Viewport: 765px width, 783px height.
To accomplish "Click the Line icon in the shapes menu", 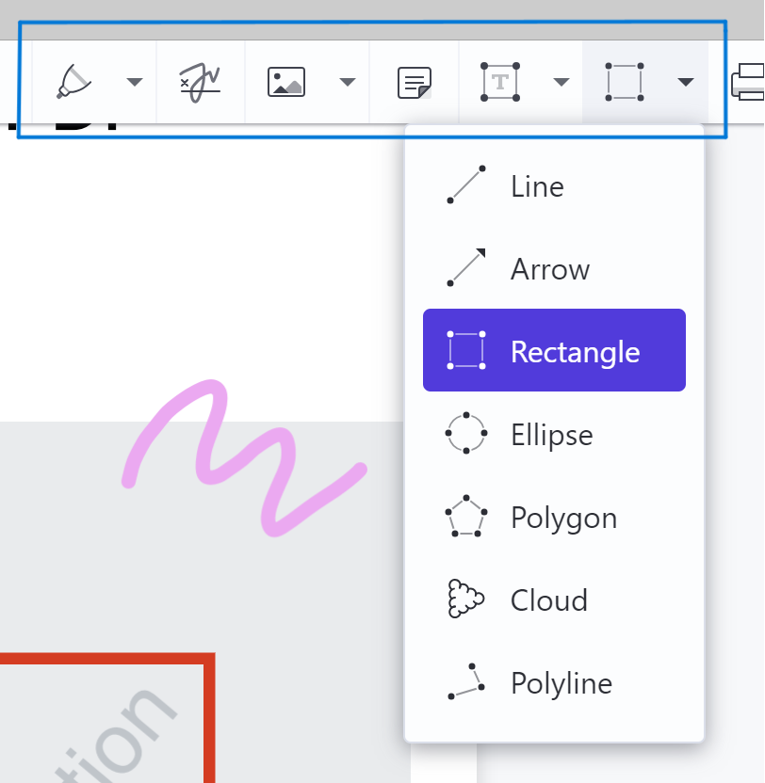I will [465, 184].
